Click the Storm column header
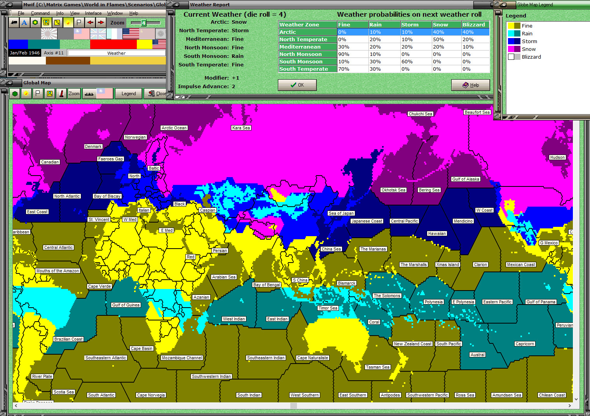 pyautogui.click(x=416, y=24)
